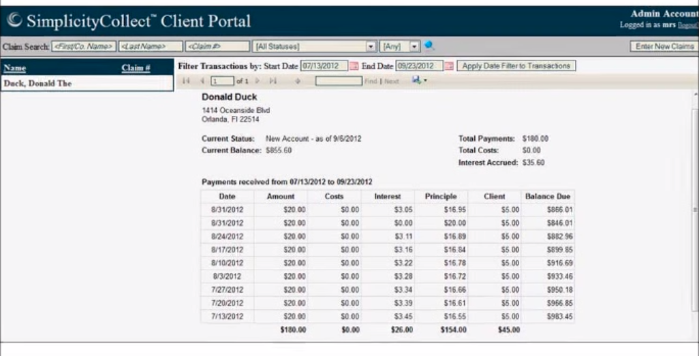Open the export report save icon dropdown
The height and width of the screenshot is (356, 699).
pos(420,80)
